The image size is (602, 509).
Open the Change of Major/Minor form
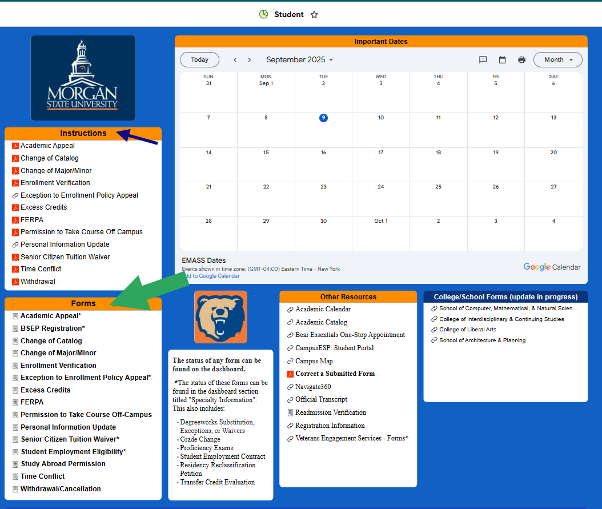coord(58,353)
